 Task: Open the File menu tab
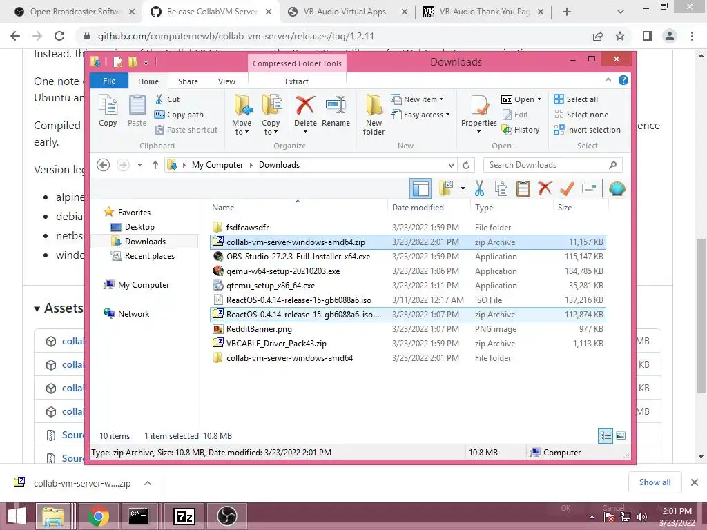(109, 81)
